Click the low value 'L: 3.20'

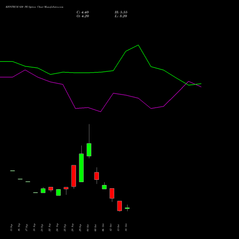point(121,16)
